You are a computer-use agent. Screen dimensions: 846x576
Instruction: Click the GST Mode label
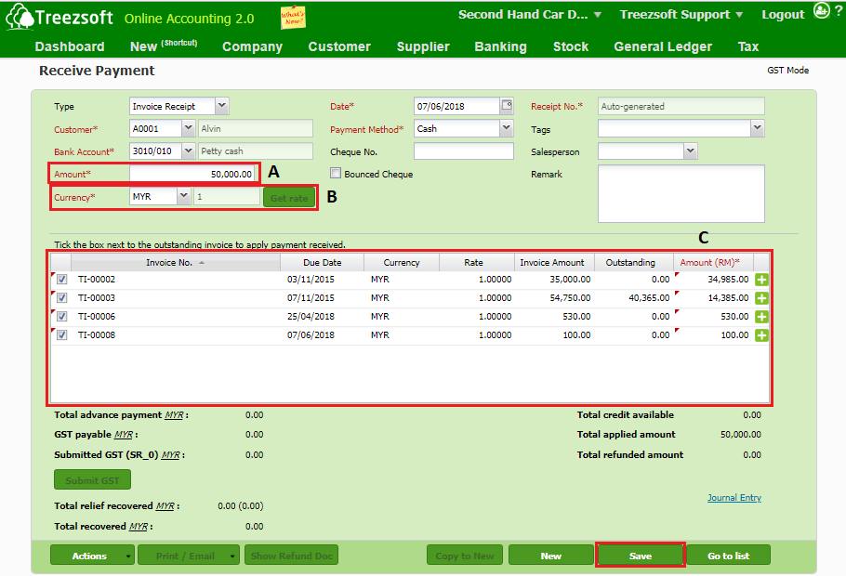coord(787,70)
